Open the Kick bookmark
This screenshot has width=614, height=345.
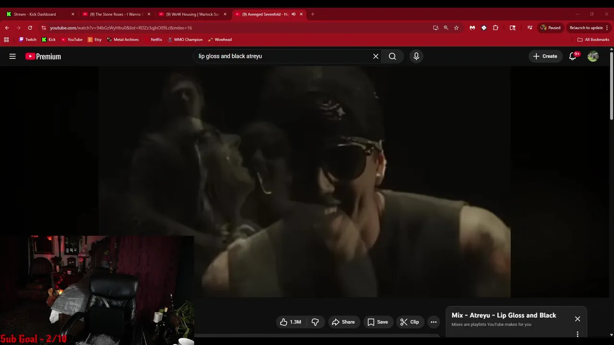[x=48, y=40]
